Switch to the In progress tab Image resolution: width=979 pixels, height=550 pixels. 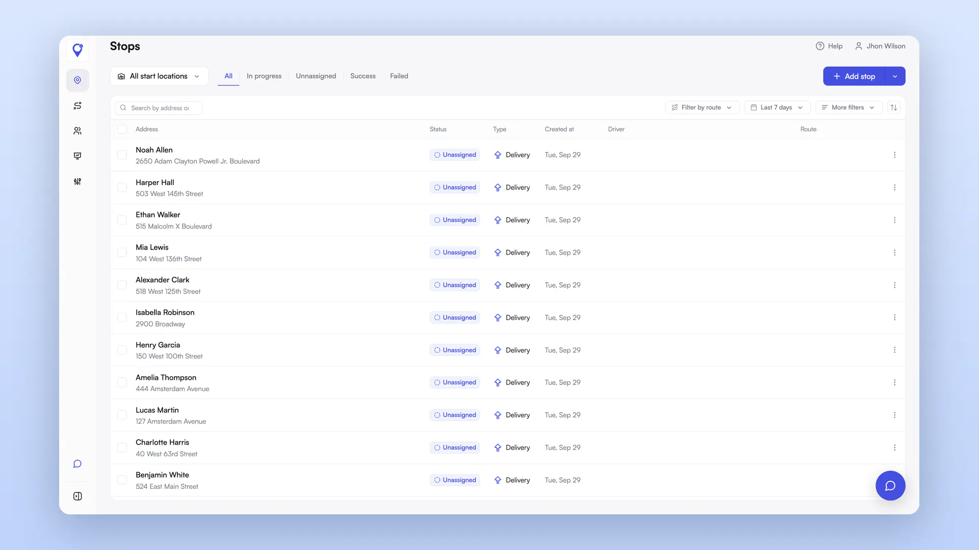[264, 76]
